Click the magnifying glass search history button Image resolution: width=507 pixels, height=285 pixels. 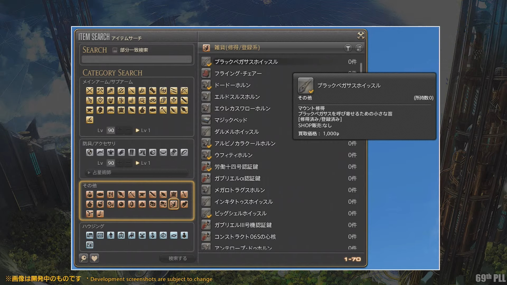click(x=84, y=258)
